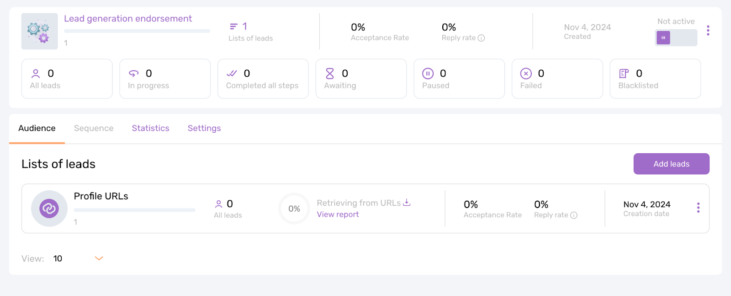The image size is (731, 296).
Task: View the Failed leads card
Action: click(557, 78)
